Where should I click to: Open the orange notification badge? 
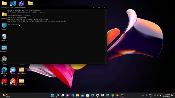[x=172, y=95]
